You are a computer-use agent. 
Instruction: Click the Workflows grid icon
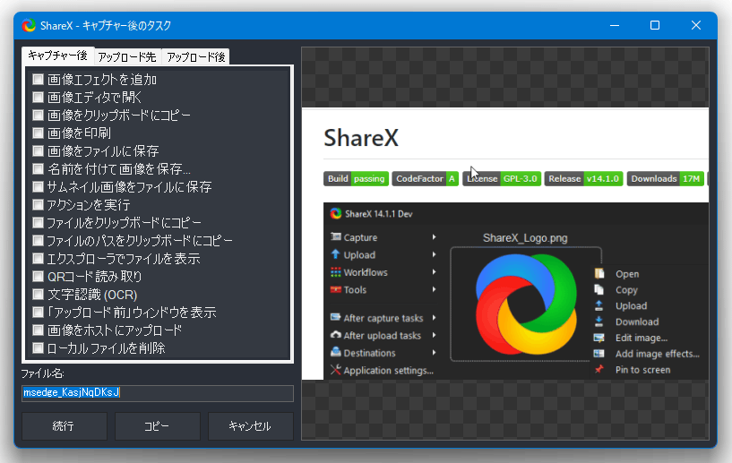coord(336,272)
